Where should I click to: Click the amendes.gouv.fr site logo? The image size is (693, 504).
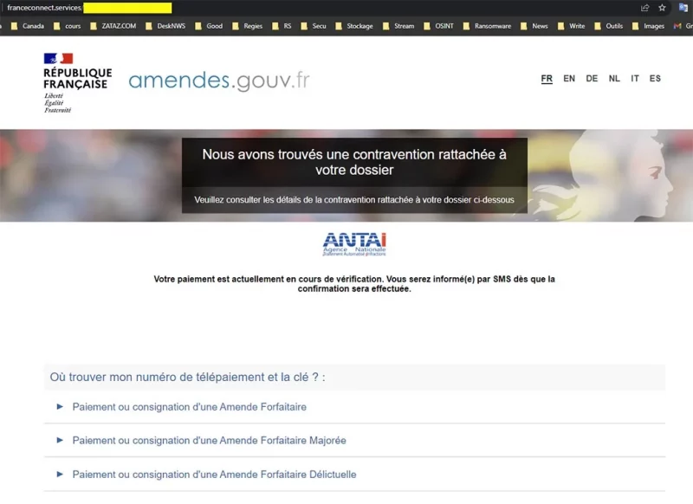pos(219,81)
